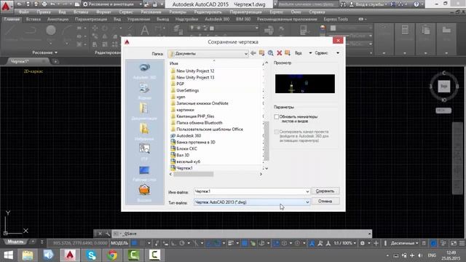Open Google Chrome from the taskbar
Viewport: 466px width, 262px height.
pyautogui.click(x=112, y=255)
